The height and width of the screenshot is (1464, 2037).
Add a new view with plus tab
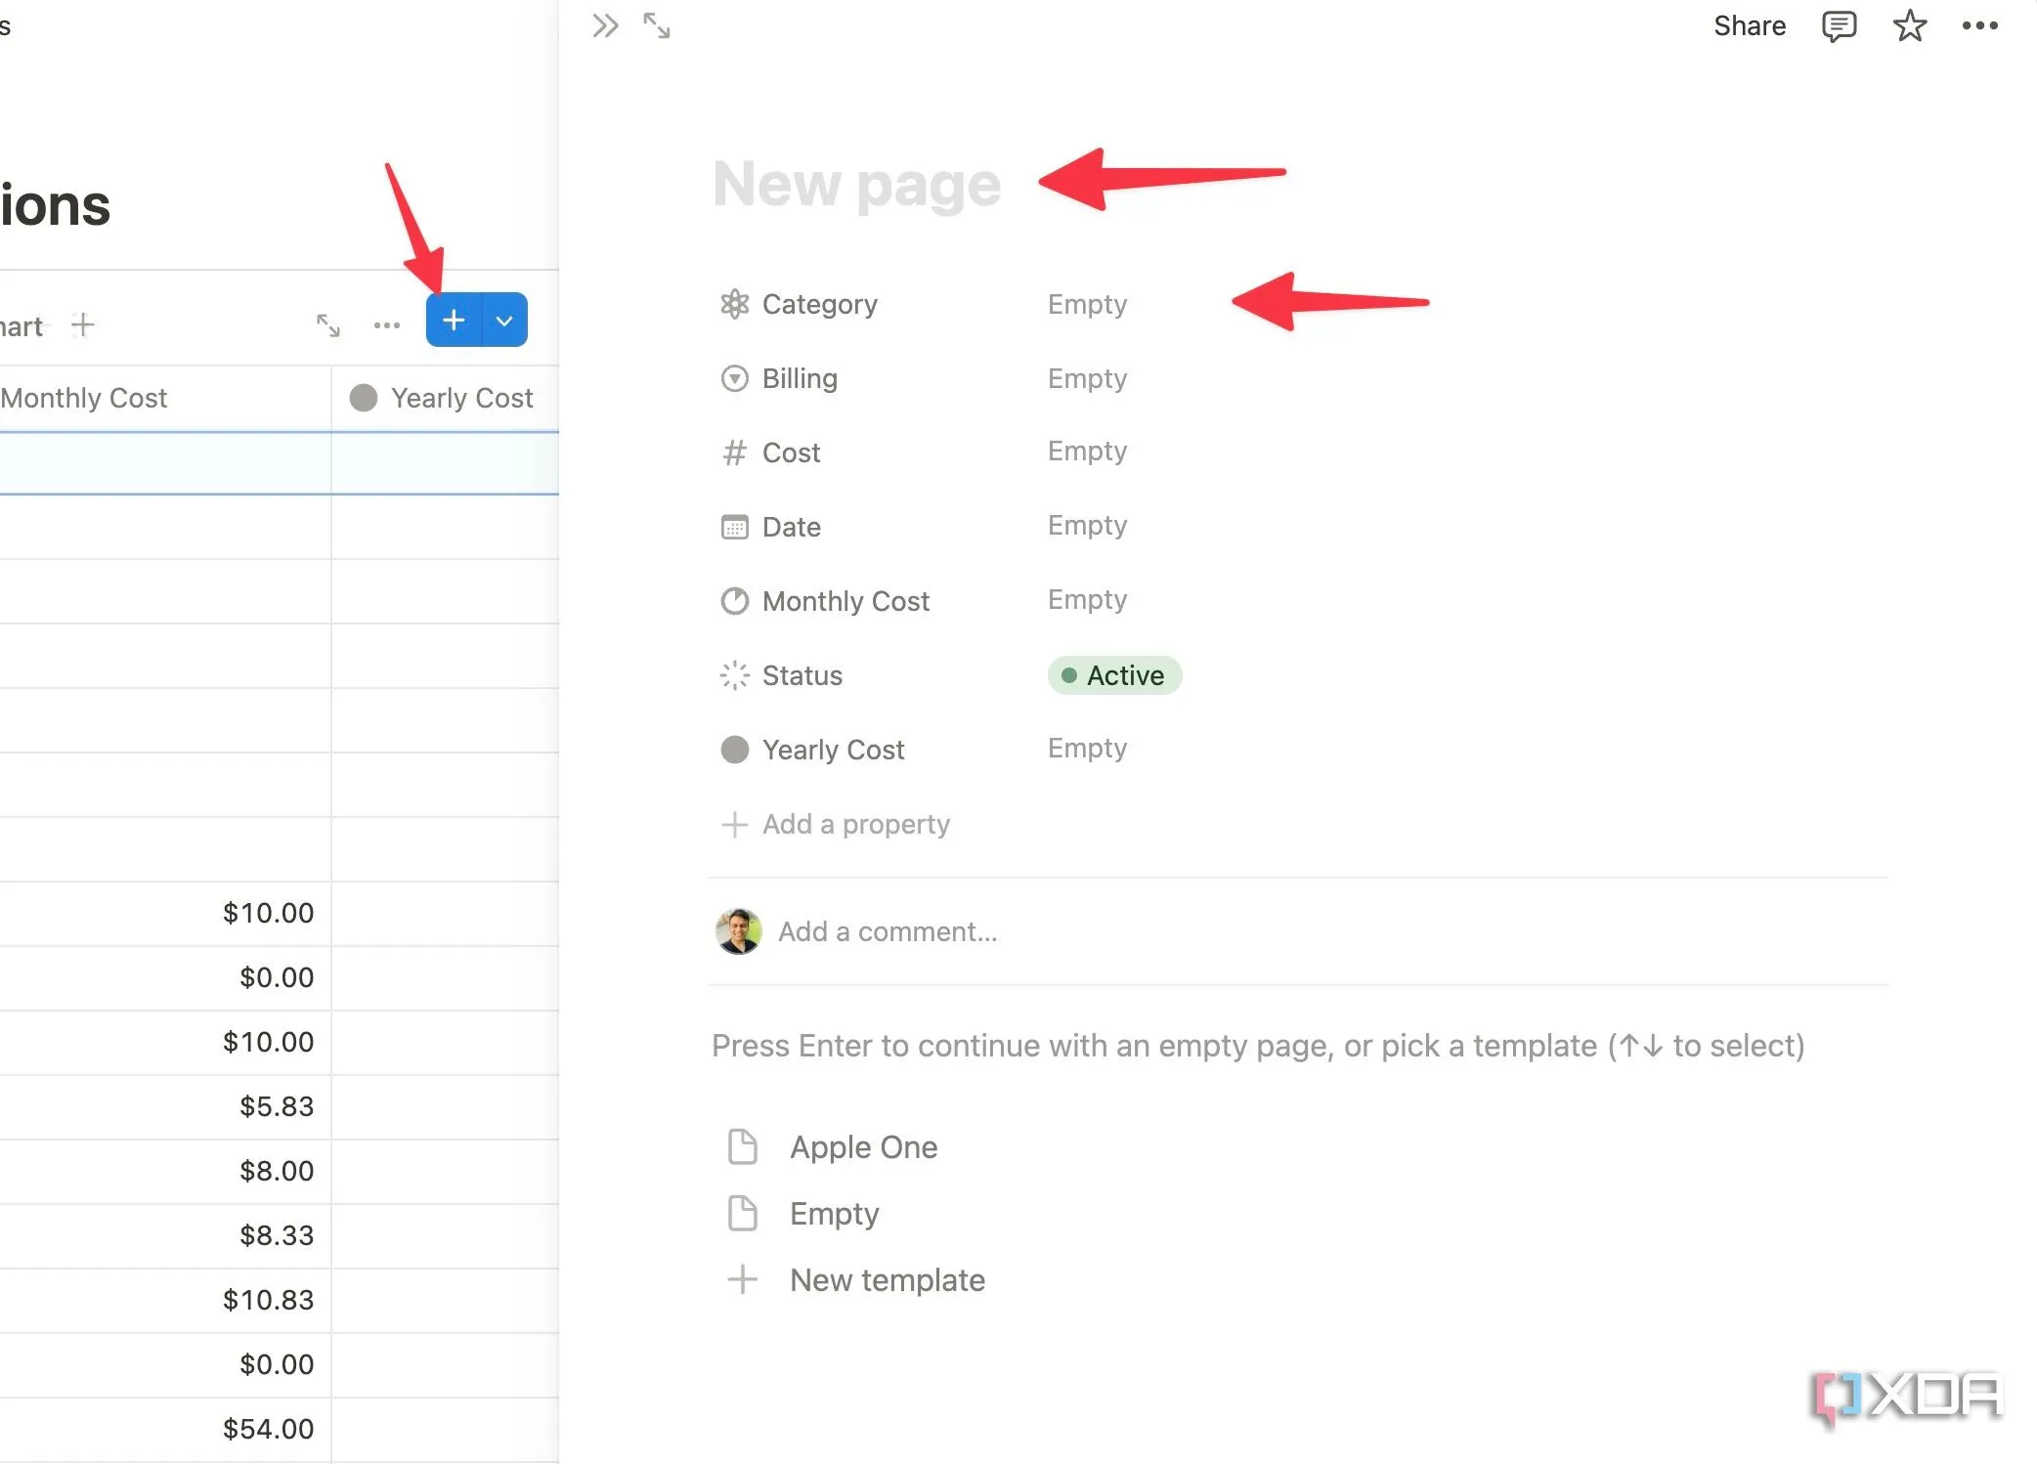(83, 324)
